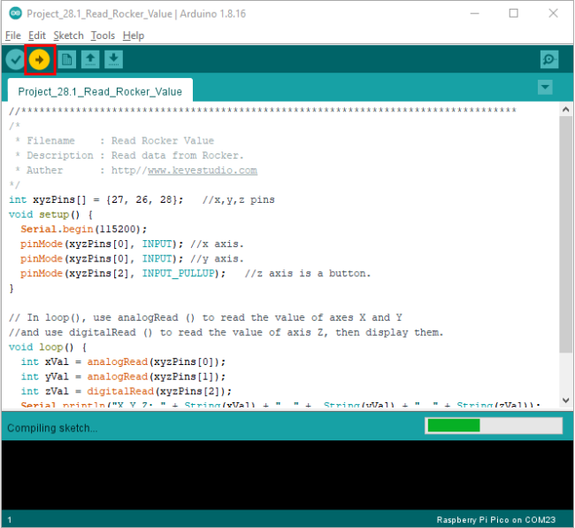Click the 'int zVal = digitalRead' line

126,391
